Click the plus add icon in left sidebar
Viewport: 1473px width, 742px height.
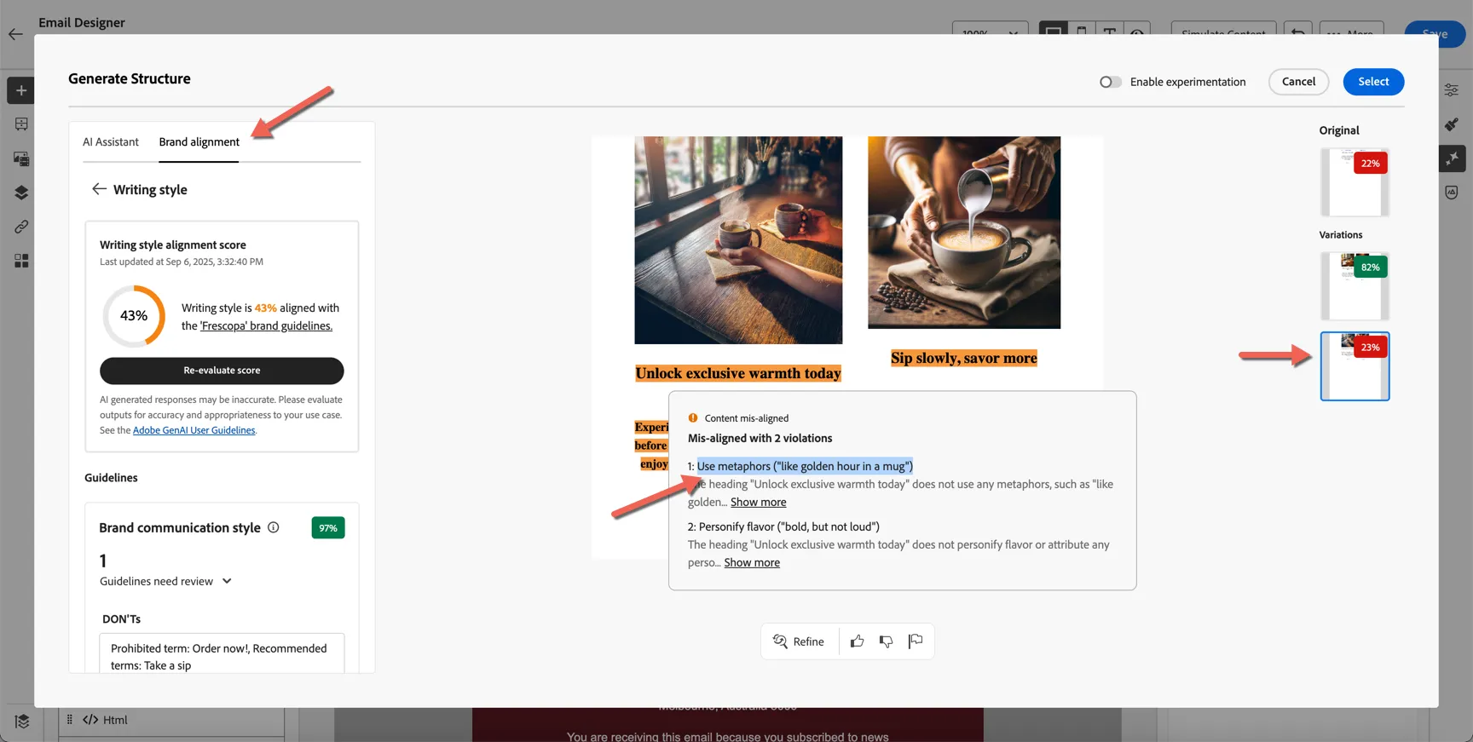(21, 90)
